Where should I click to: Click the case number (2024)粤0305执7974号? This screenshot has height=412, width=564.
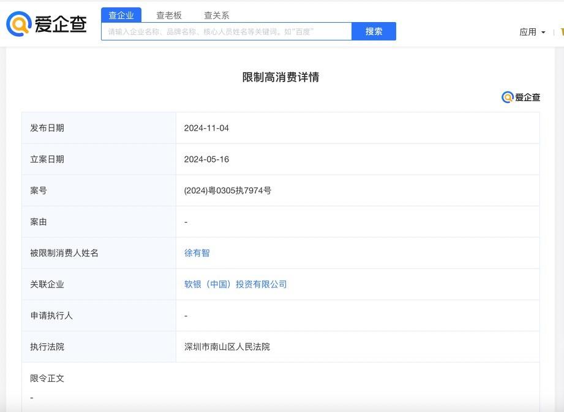tap(227, 190)
